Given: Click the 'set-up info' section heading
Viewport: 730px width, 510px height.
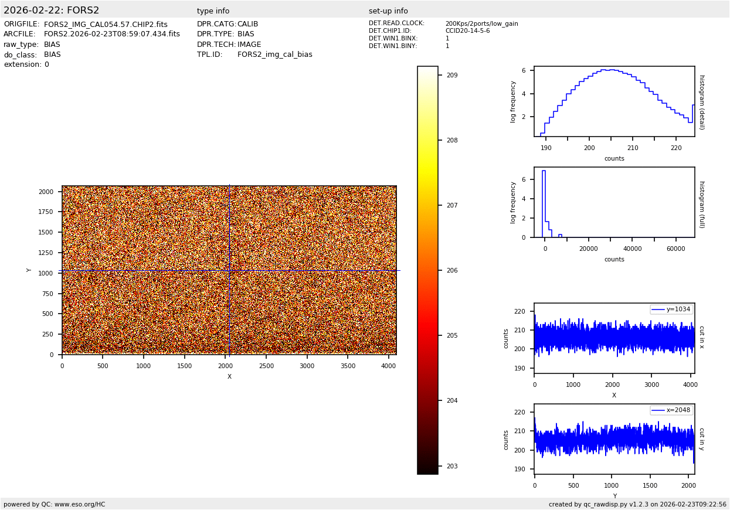Looking at the screenshot, I should pyautogui.click(x=388, y=11).
